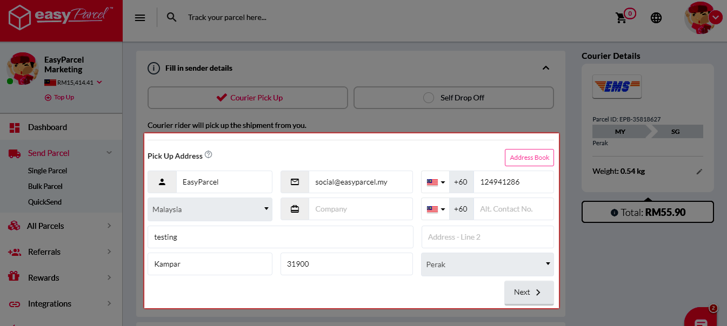Click the Referrals people icon
727x326 pixels.
tap(15, 252)
